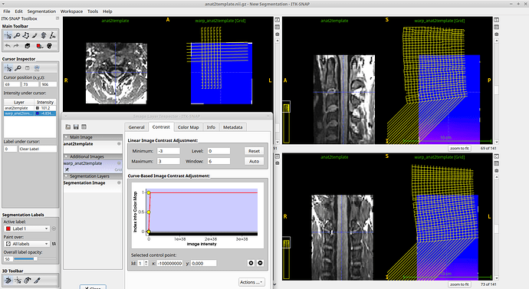Select the Crosshair tool in Main Toolbar
This screenshot has height=289, width=529.
[x=8, y=35]
